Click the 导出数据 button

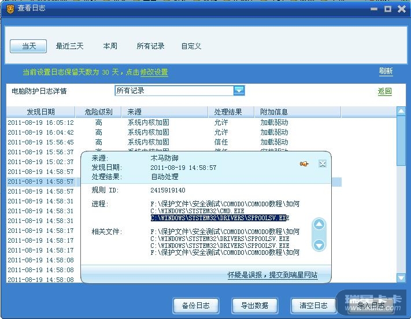tap(254, 306)
